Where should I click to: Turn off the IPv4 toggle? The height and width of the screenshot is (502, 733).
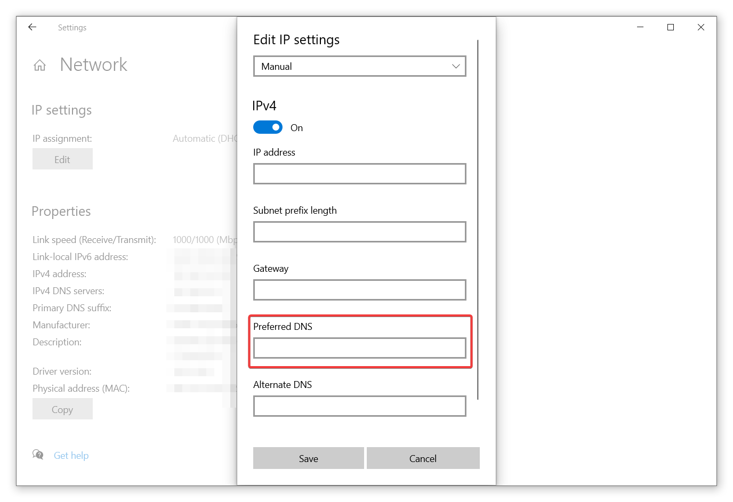tap(268, 127)
